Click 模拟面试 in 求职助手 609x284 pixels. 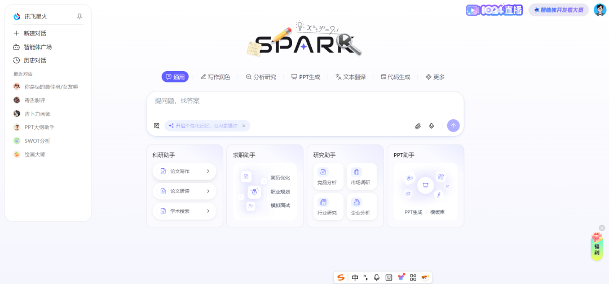click(x=280, y=206)
